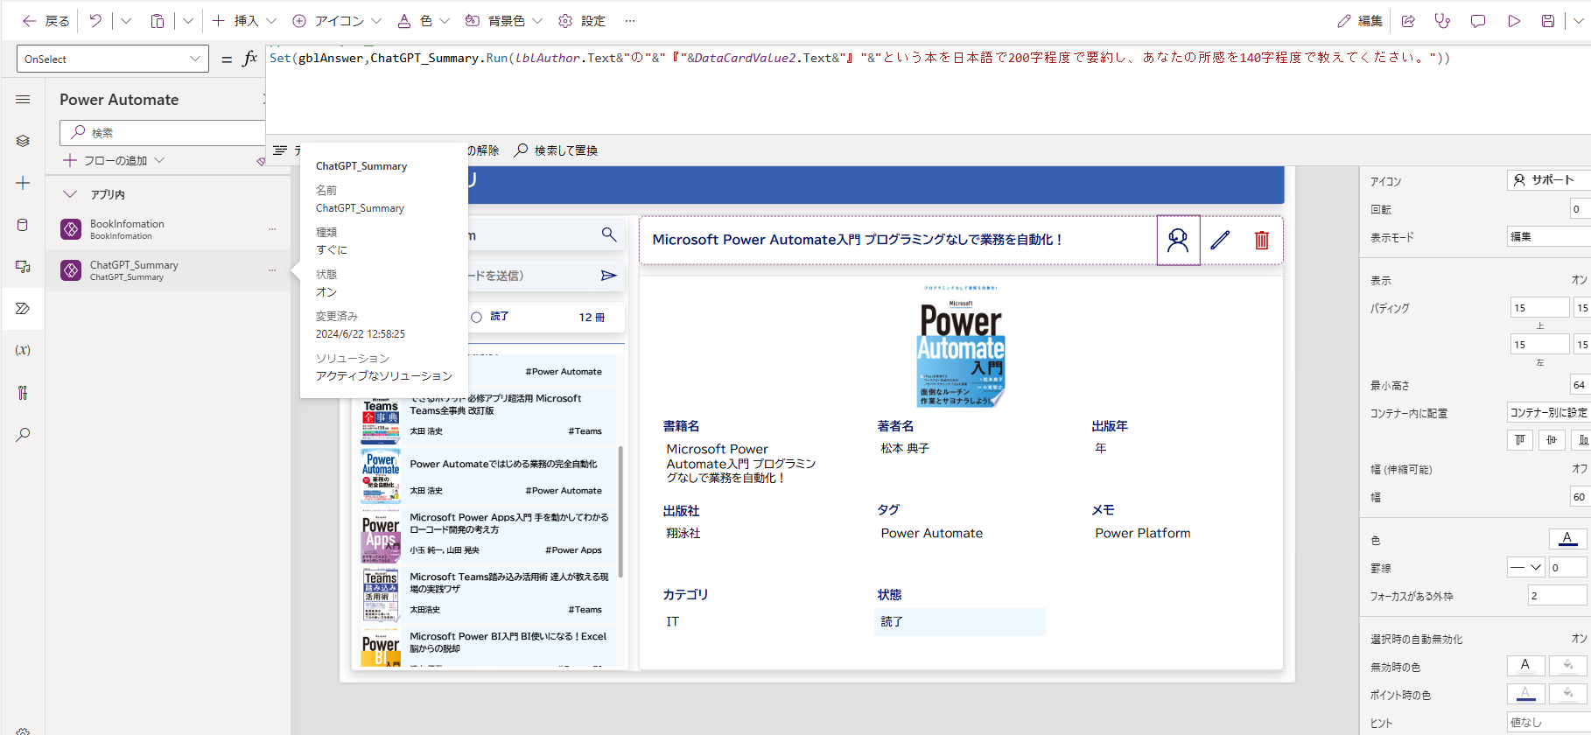
Task: Click the more options ellipsis in toolbar
Action: 630,21
